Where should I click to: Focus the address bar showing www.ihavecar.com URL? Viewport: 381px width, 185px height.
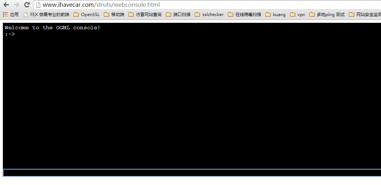(208, 5)
